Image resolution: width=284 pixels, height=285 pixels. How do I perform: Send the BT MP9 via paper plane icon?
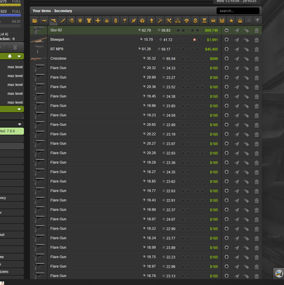point(237,49)
